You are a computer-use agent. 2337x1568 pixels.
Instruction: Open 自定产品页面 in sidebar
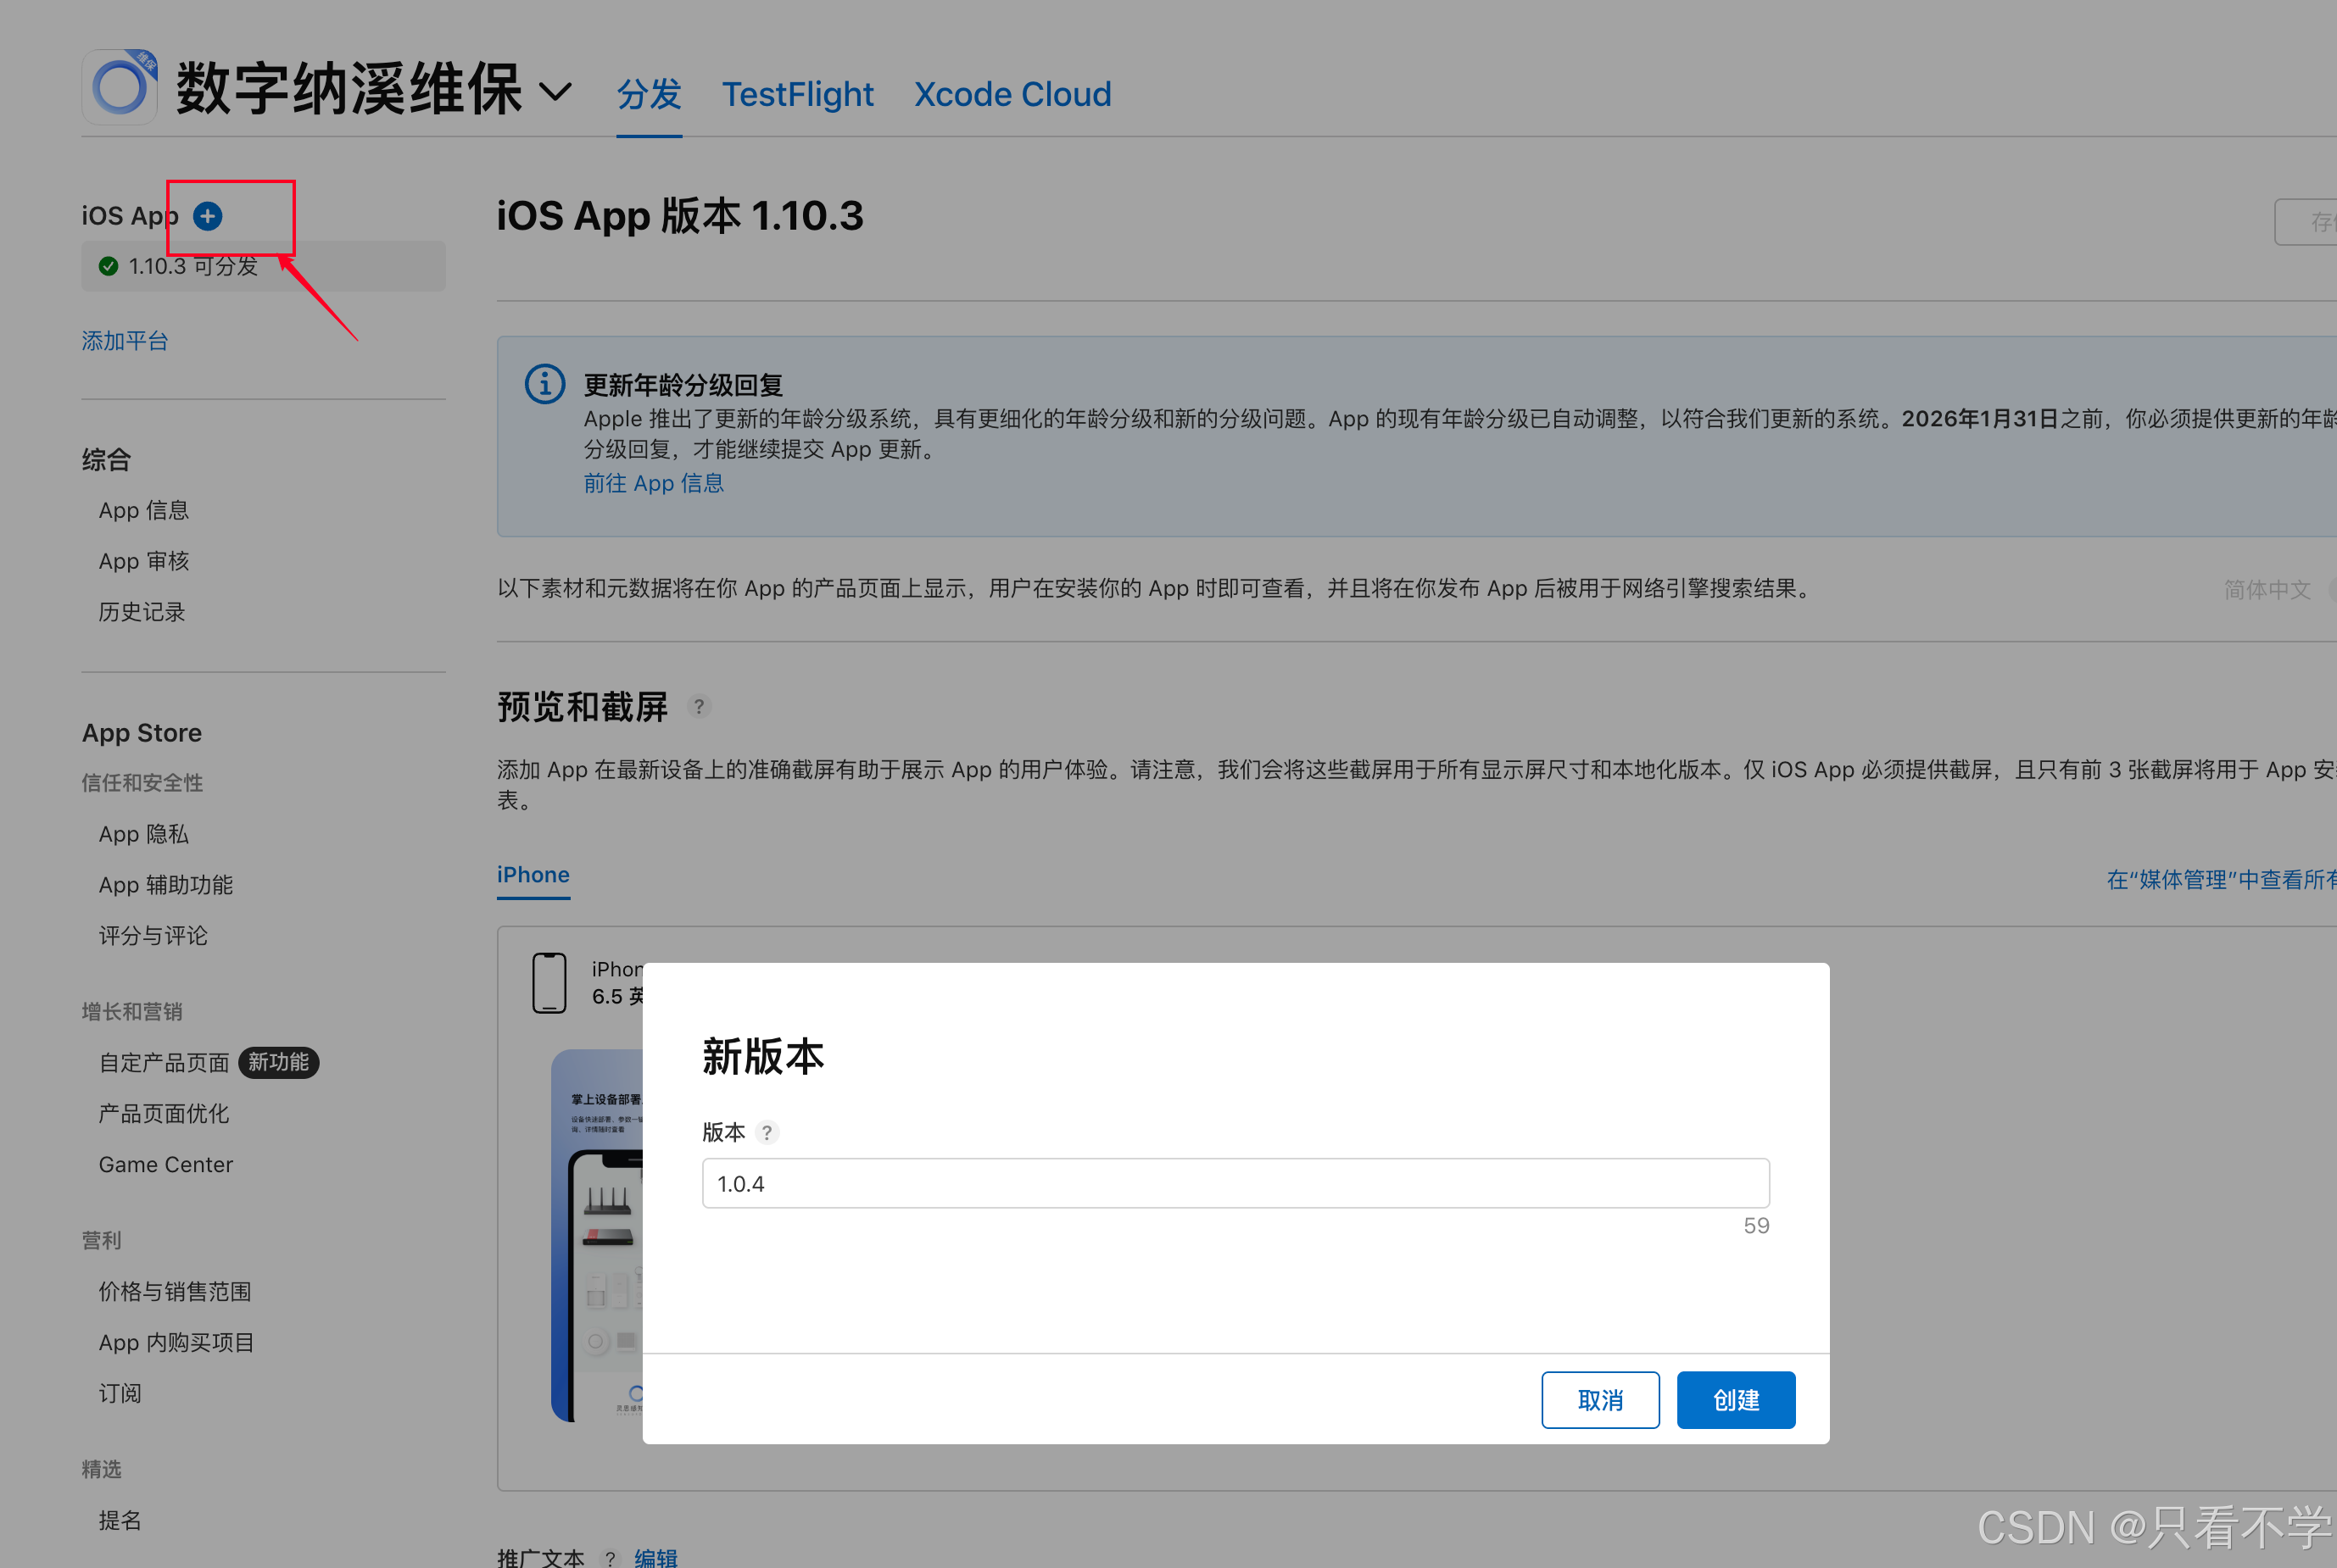(x=164, y=1062)
